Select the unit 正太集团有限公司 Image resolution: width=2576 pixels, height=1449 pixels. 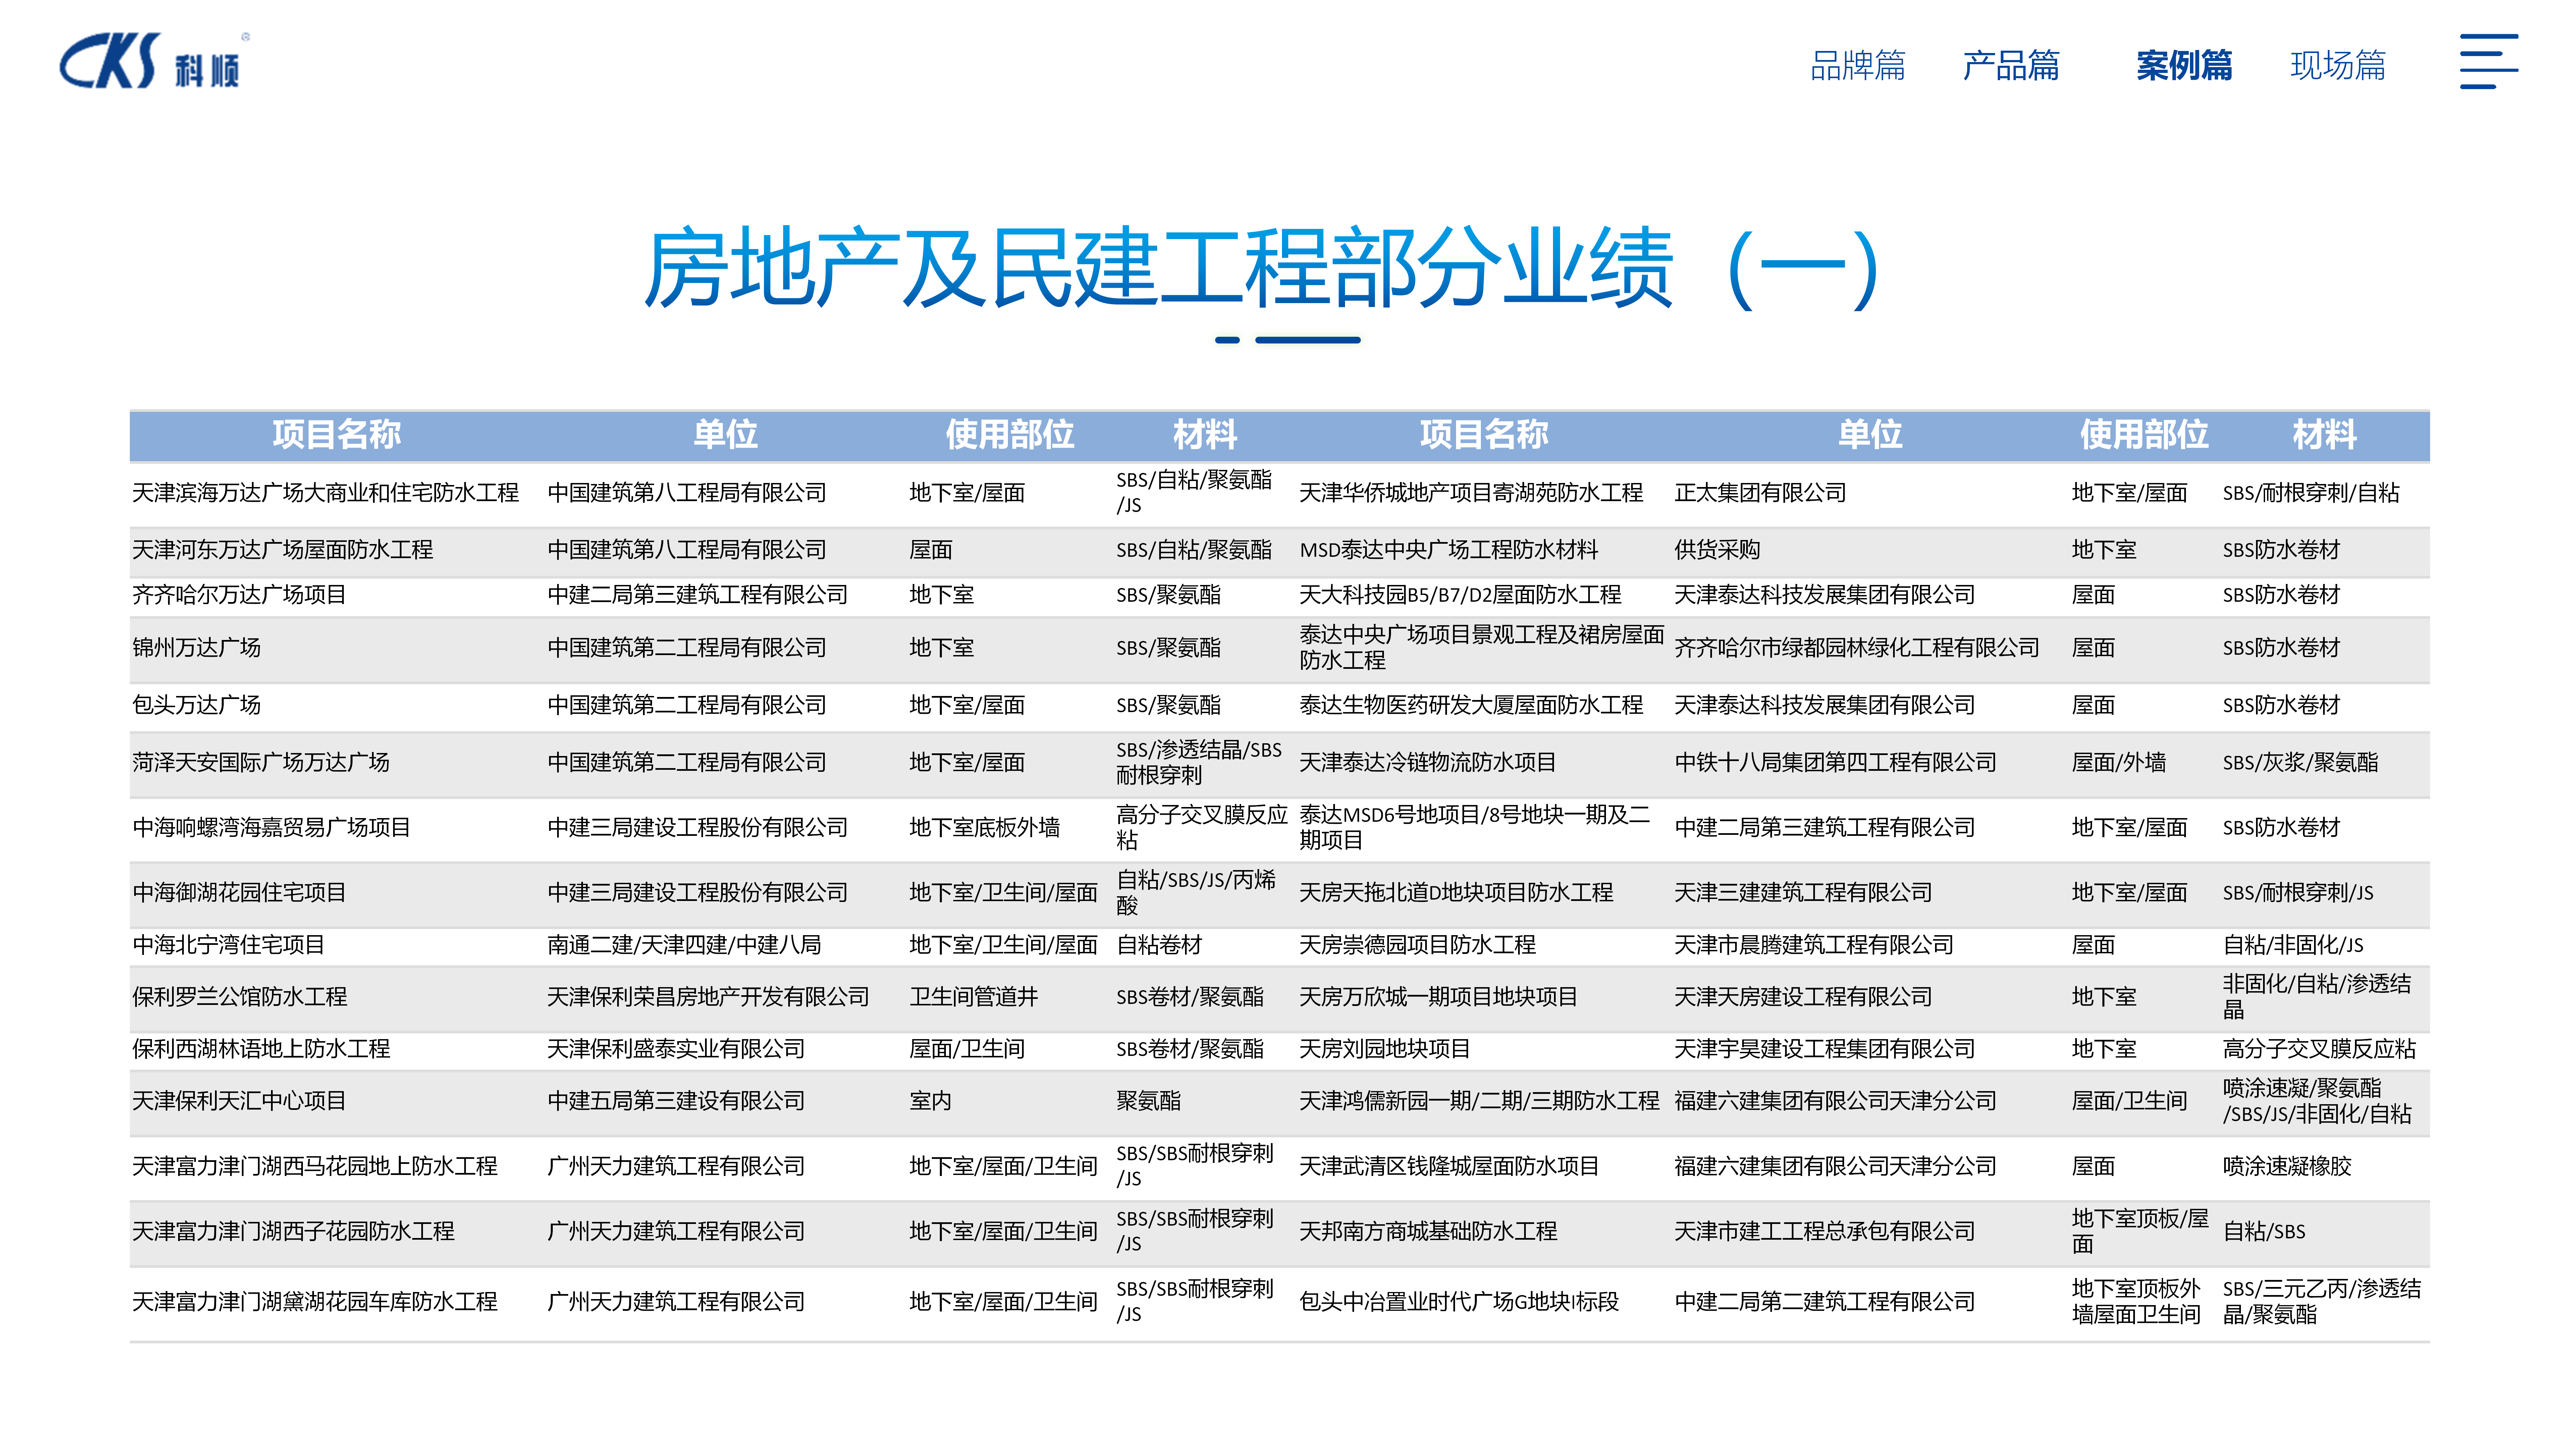click(1760, 493)
